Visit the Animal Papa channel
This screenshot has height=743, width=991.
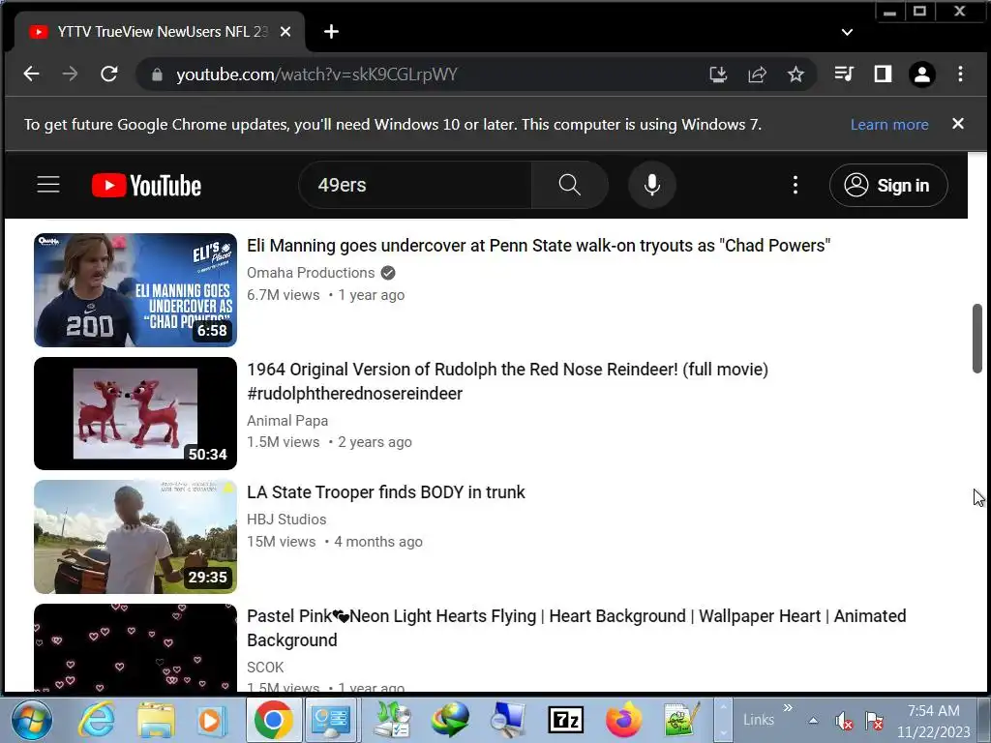[x=287, y=421]
